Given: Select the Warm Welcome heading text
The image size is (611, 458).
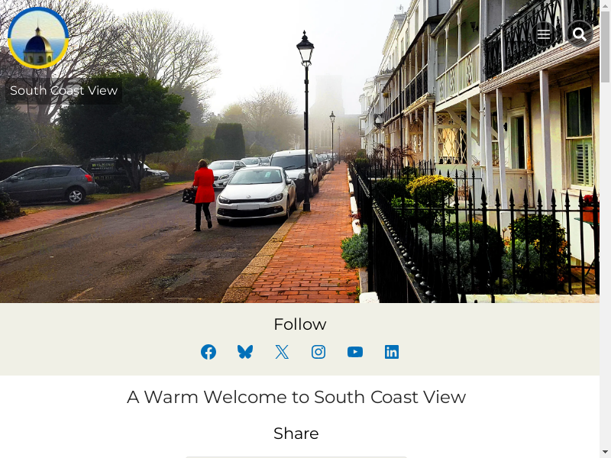Looking at the screenshot, I should 296,397.
